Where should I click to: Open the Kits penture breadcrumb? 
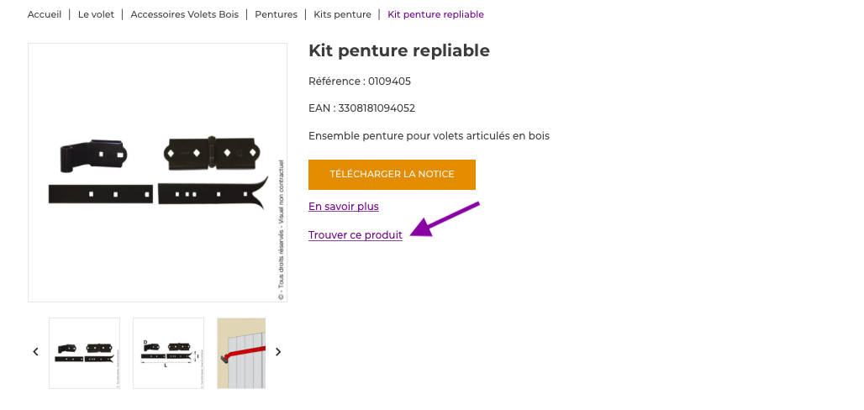[x=342, y=14]
